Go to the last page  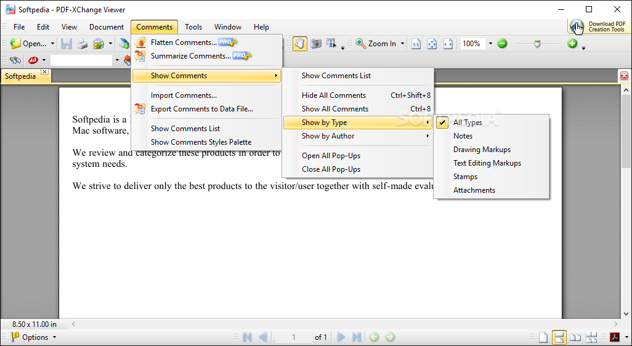tap(357, 337)
